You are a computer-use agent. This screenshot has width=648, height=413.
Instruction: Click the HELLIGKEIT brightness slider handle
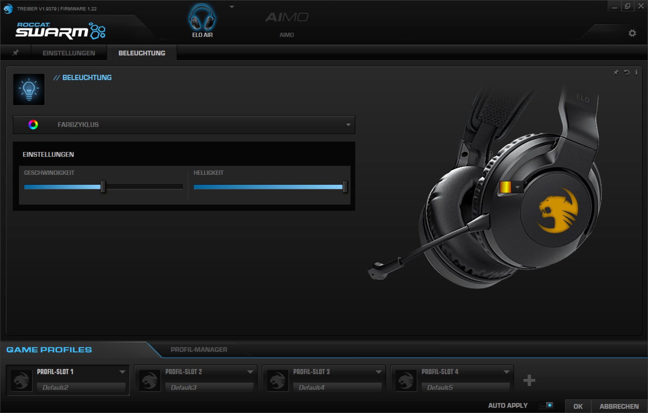click(345, 187)
